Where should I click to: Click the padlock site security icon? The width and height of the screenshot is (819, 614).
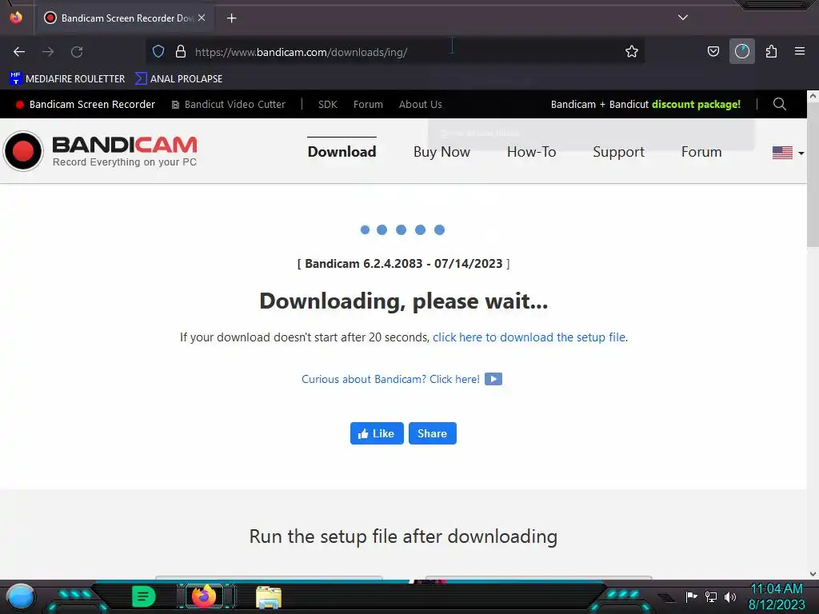[x=181, y=51]
